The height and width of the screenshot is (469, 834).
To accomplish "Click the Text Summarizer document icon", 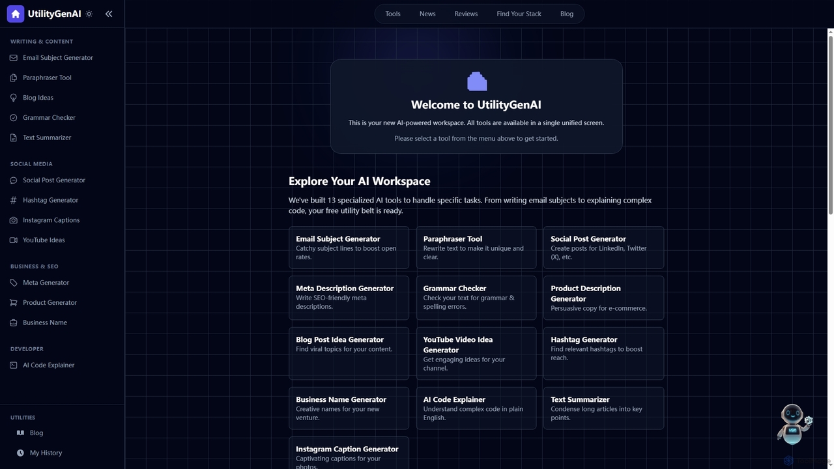I will tap(14, 137).
